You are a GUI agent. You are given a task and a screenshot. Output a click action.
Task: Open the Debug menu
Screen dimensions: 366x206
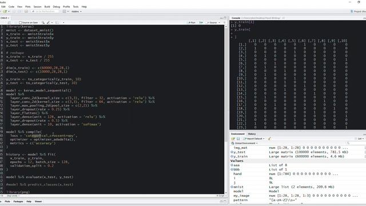(57, 7)
